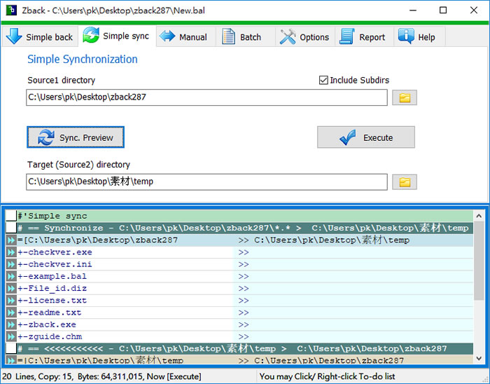The width and height of the screenshot is (490, 384).
Task: Select the +-license.txt entry
Action: pos(52,301)
